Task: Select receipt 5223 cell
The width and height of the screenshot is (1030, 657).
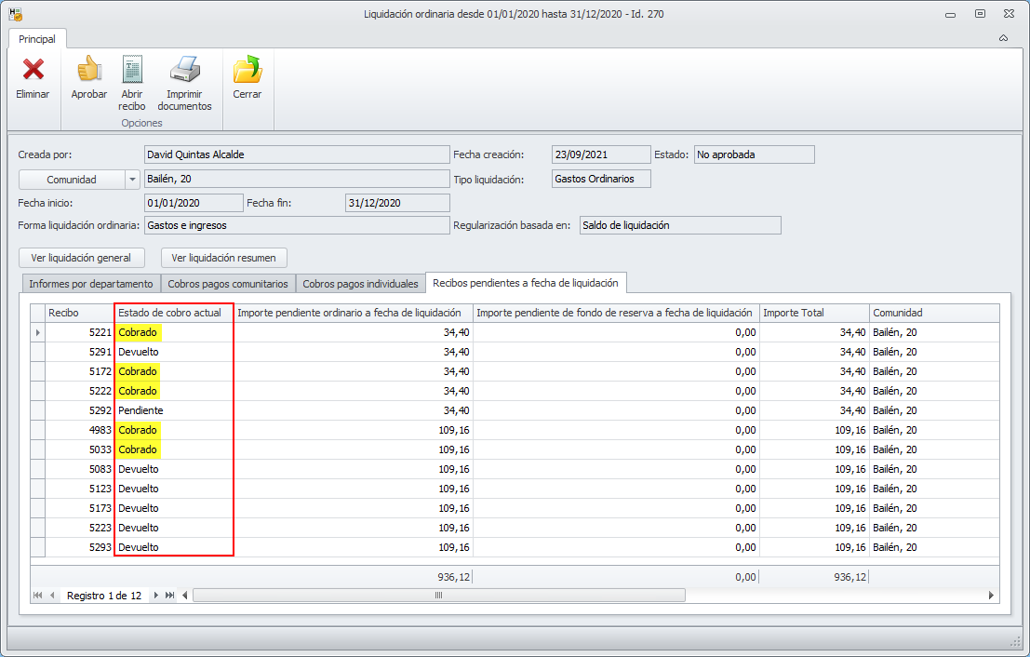Action: (79, 528)
